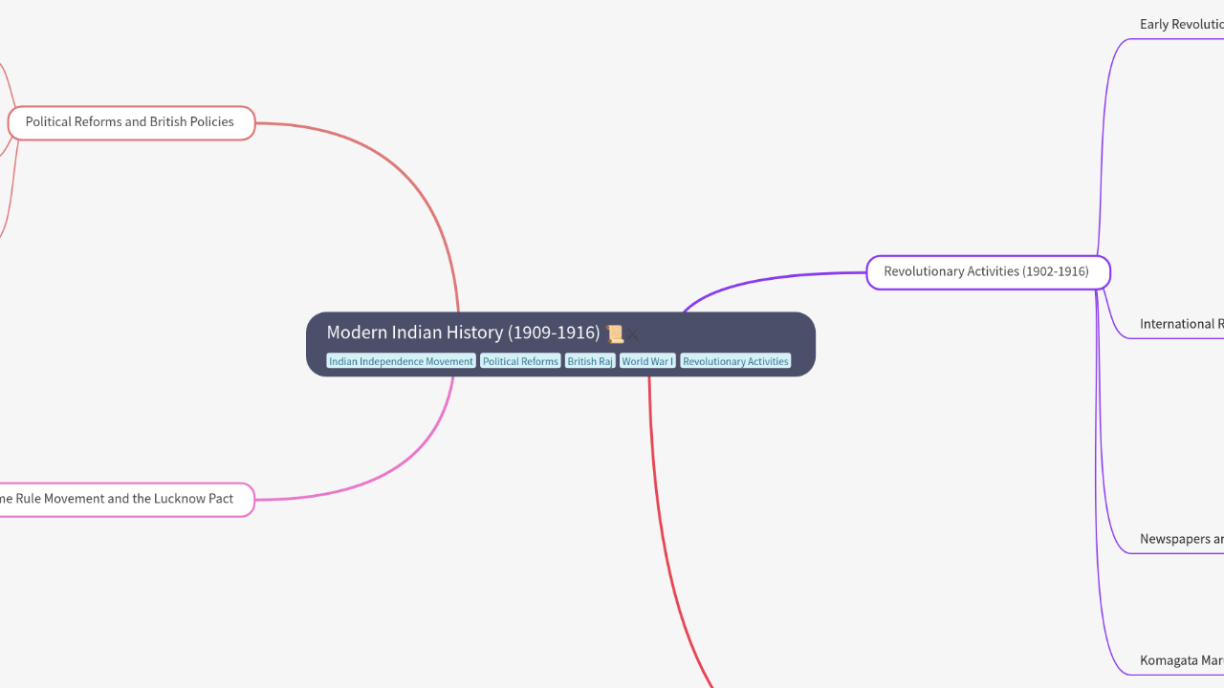Click the Indian Independence Movement tag
Screen dimensions: 1224x688
tap(401, 361)
